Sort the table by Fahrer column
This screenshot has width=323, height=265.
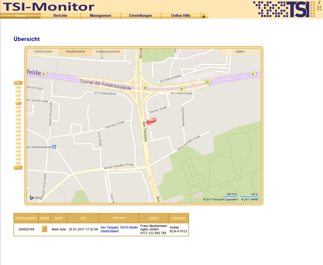click(153, 218)
